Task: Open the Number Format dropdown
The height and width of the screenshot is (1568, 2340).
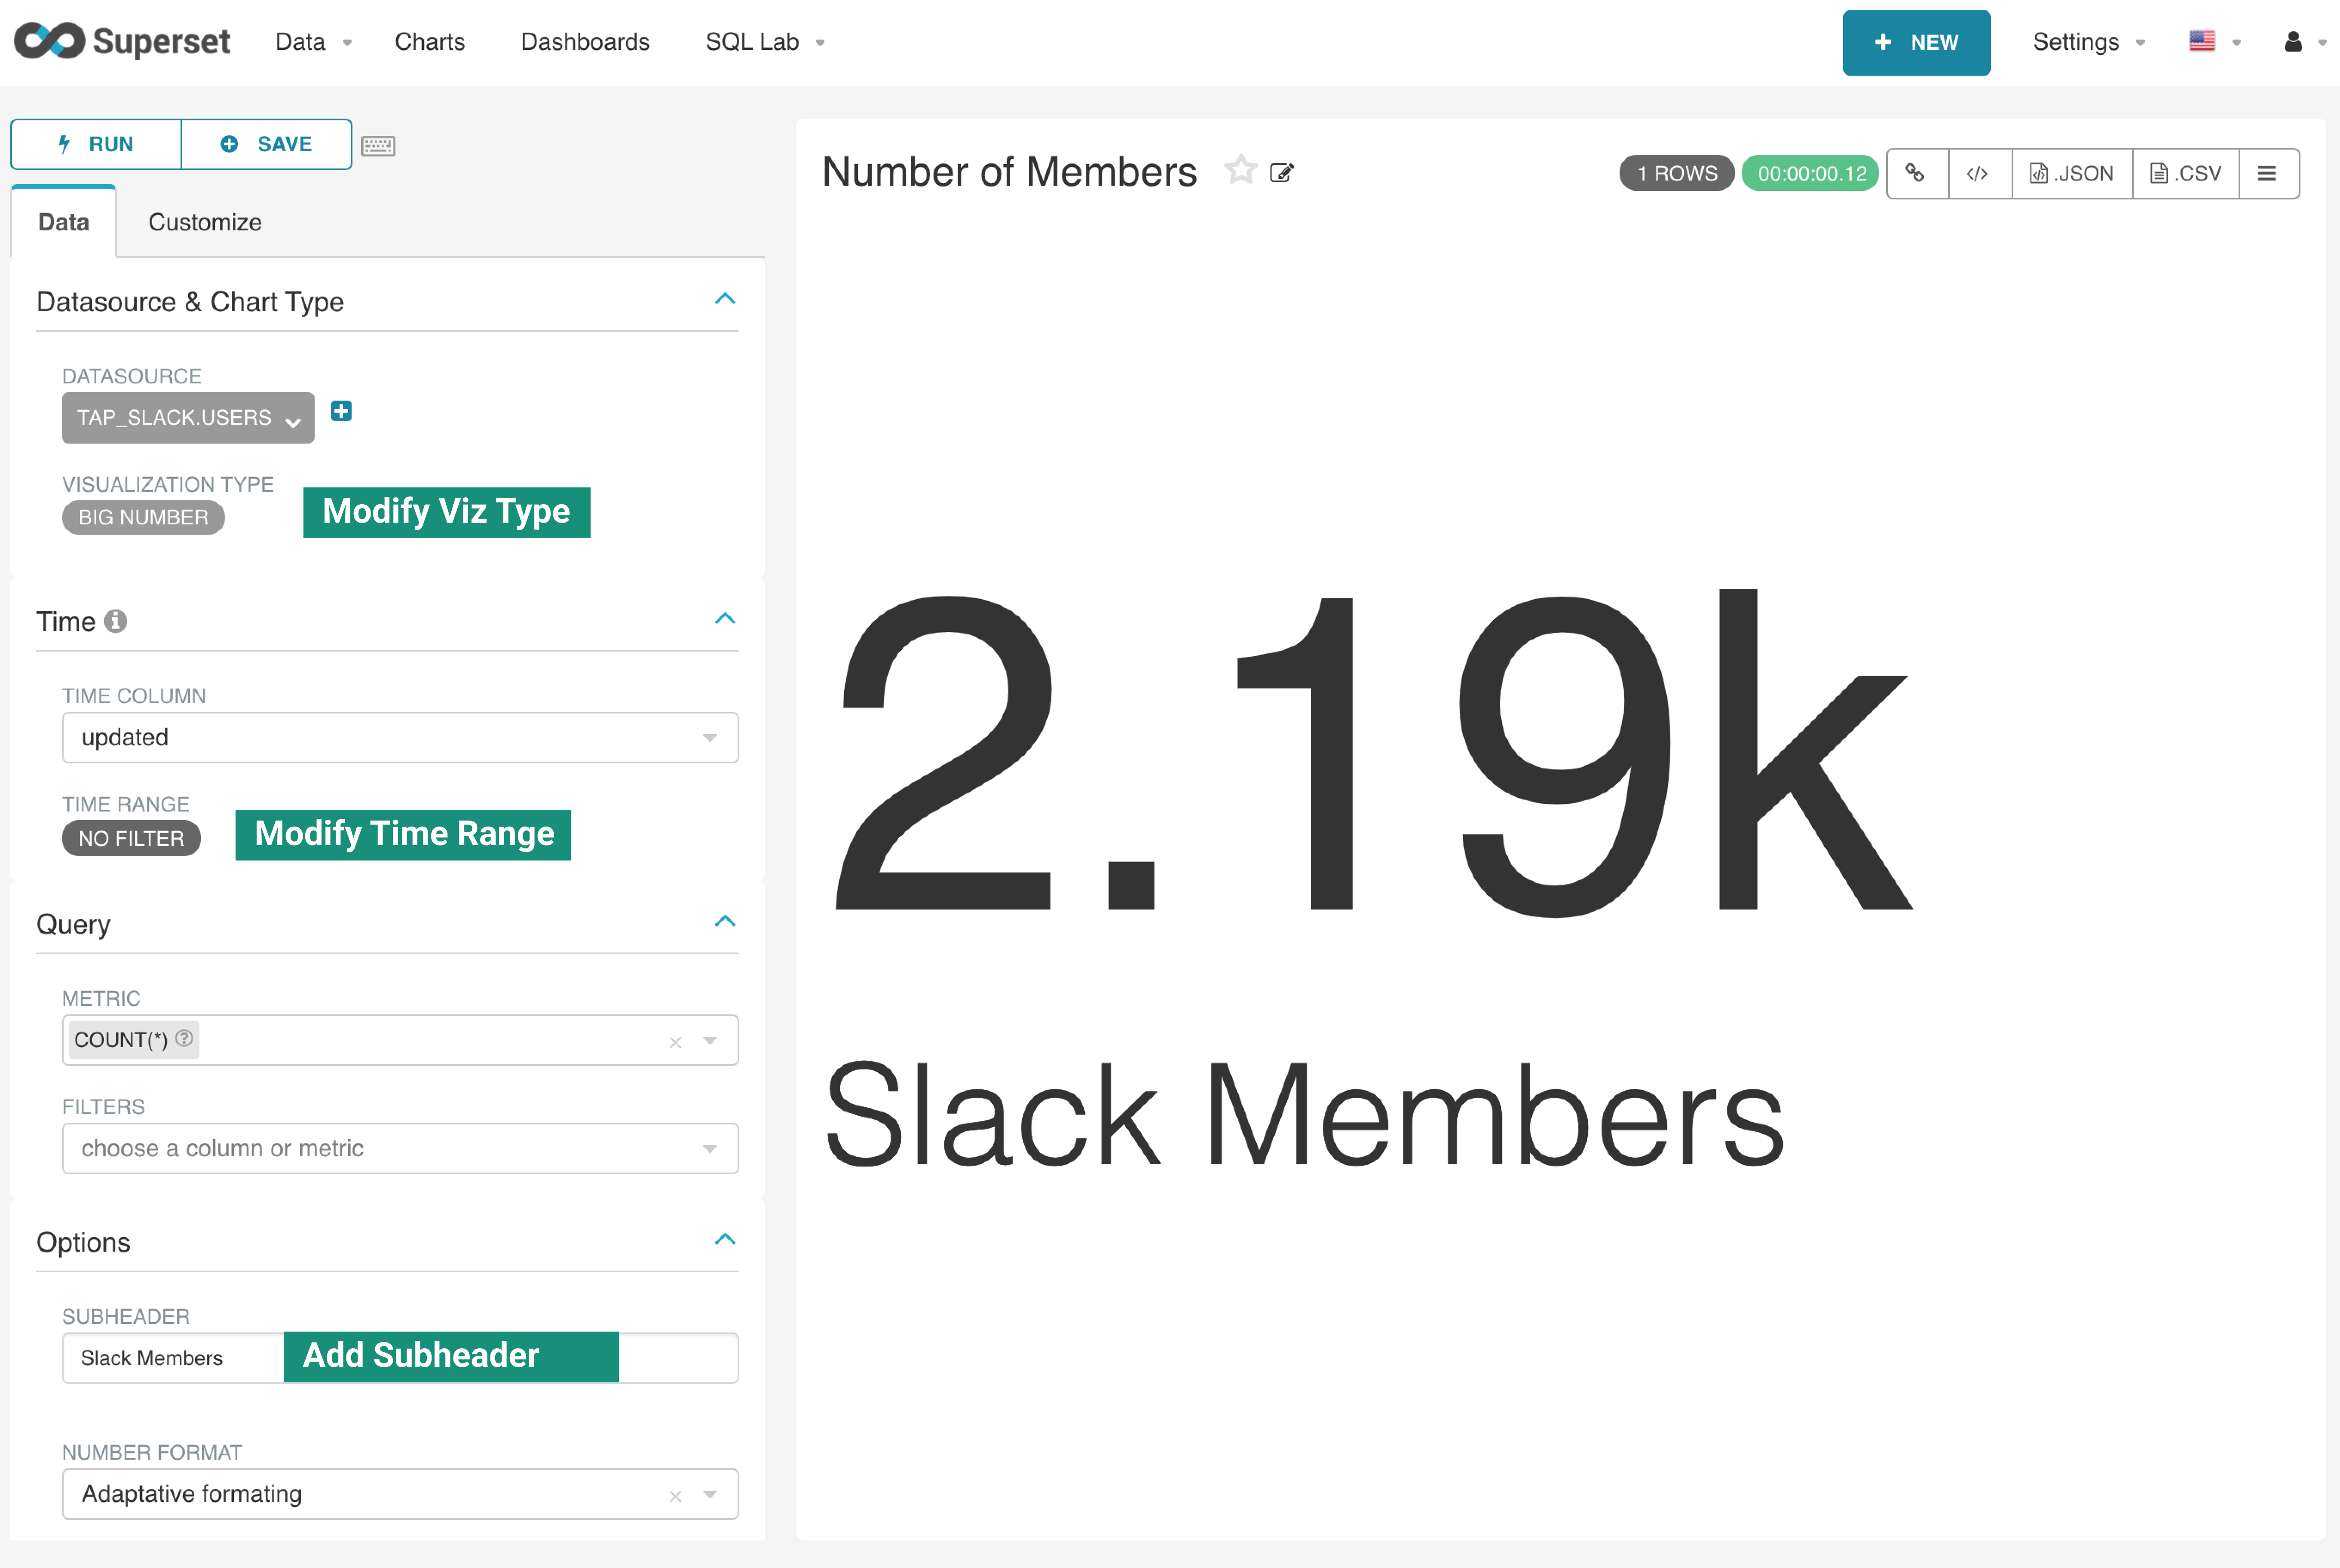Action: click(x=400, y=1494)
